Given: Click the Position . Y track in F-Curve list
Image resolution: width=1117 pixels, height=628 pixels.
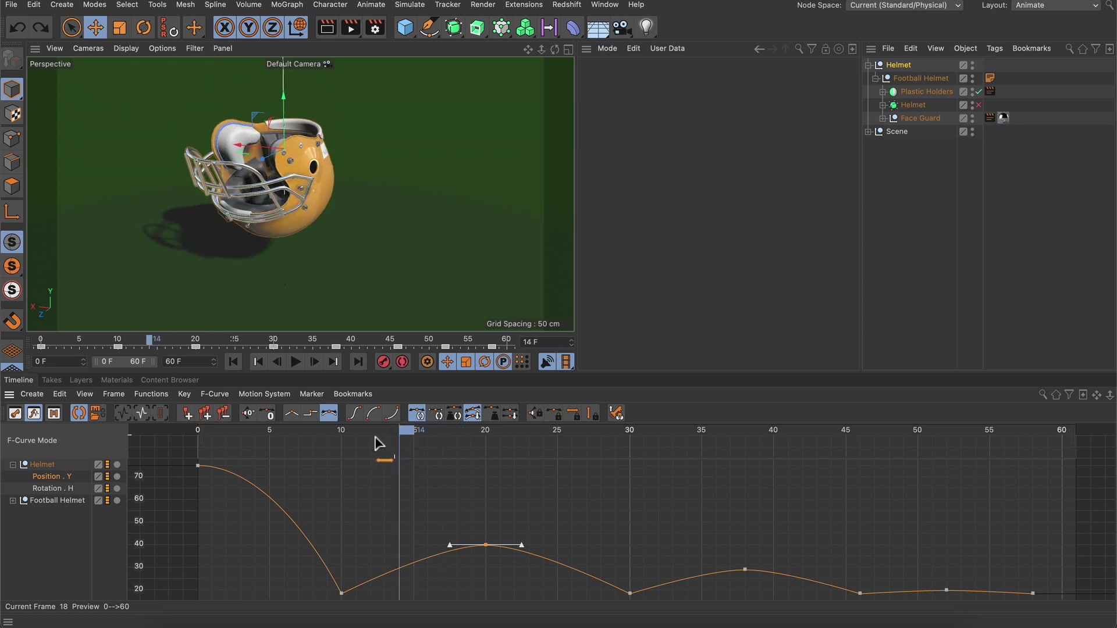Looking at the screenshot, I should click(x=52, y=476).
